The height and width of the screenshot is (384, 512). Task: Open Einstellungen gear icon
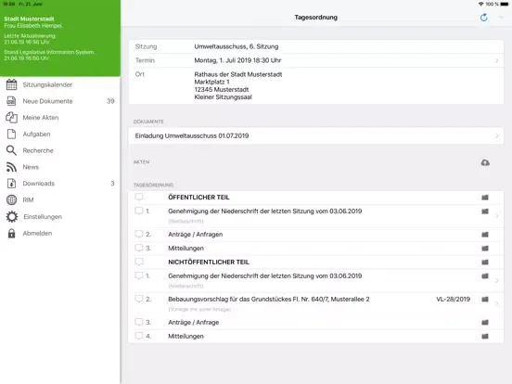[12, 216]
